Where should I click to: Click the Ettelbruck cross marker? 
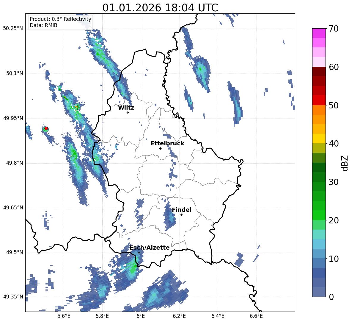pyautogui.click(x=160, y=148)
